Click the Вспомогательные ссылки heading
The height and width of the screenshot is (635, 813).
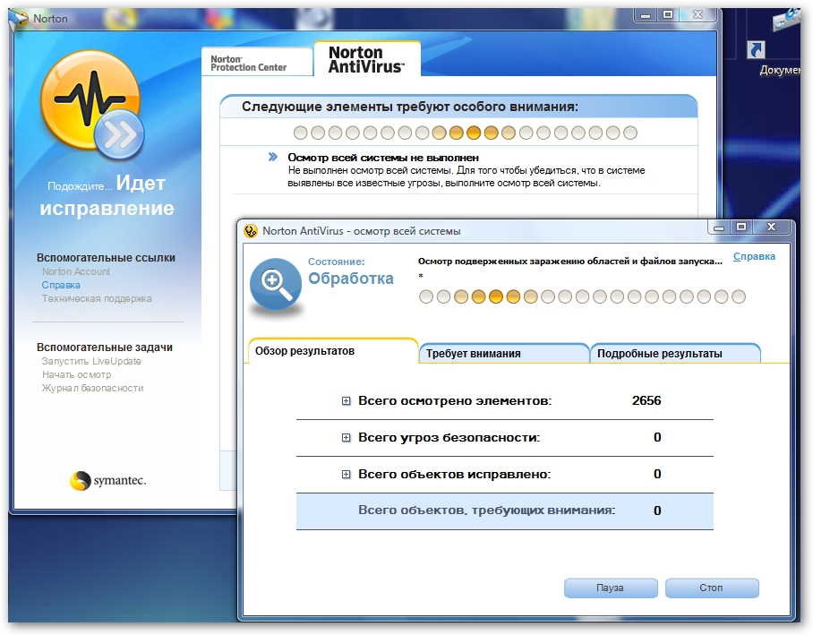106,258
